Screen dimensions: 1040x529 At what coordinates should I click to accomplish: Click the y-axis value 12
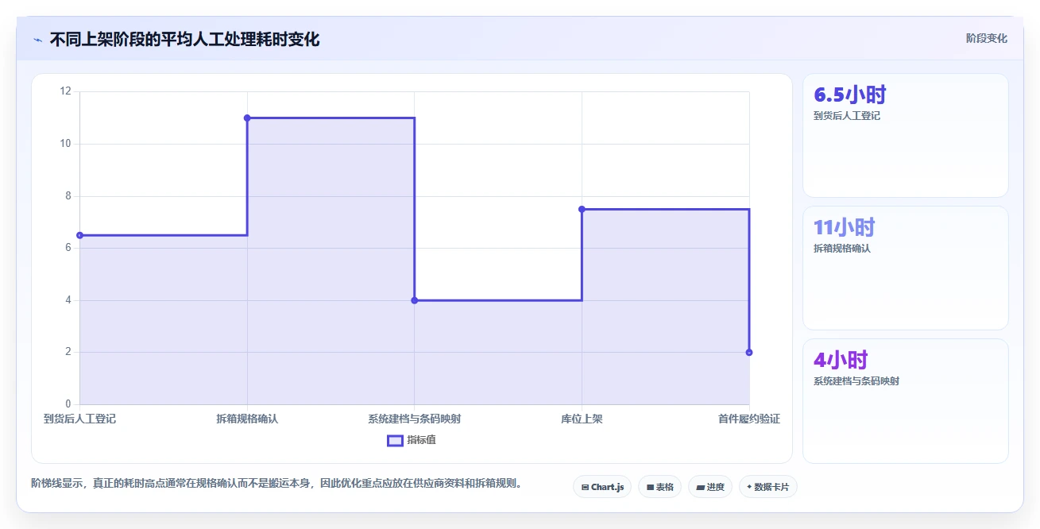pyautogui.click(x=65, y=91)
